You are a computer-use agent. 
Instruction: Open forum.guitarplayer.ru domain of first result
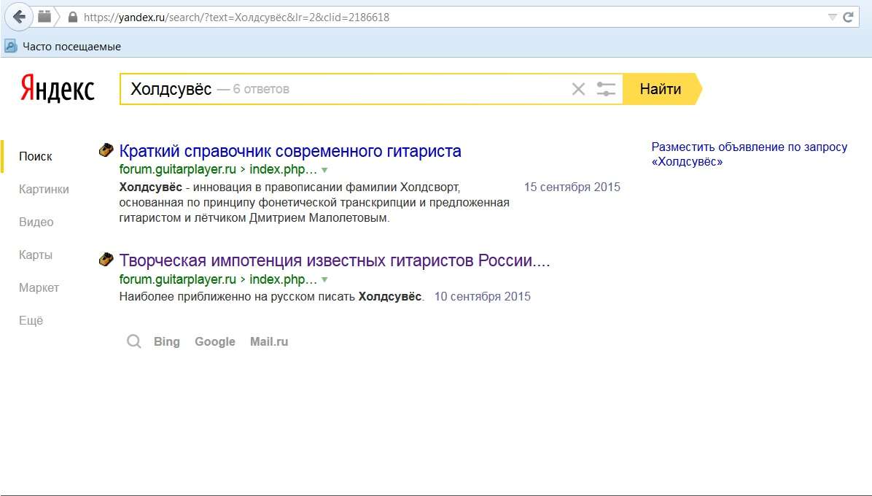(x=177, y=169)
